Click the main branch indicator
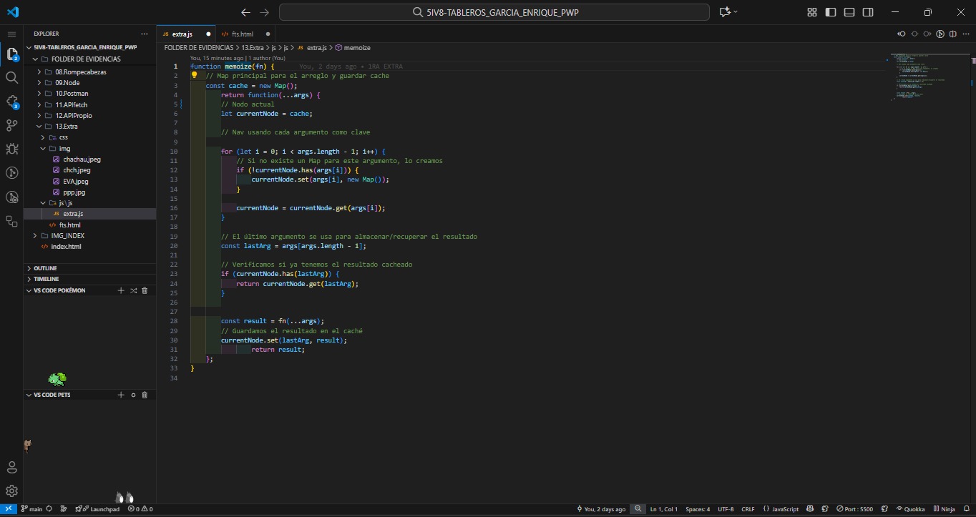This screenshot has width=976, height=517. 32,508
